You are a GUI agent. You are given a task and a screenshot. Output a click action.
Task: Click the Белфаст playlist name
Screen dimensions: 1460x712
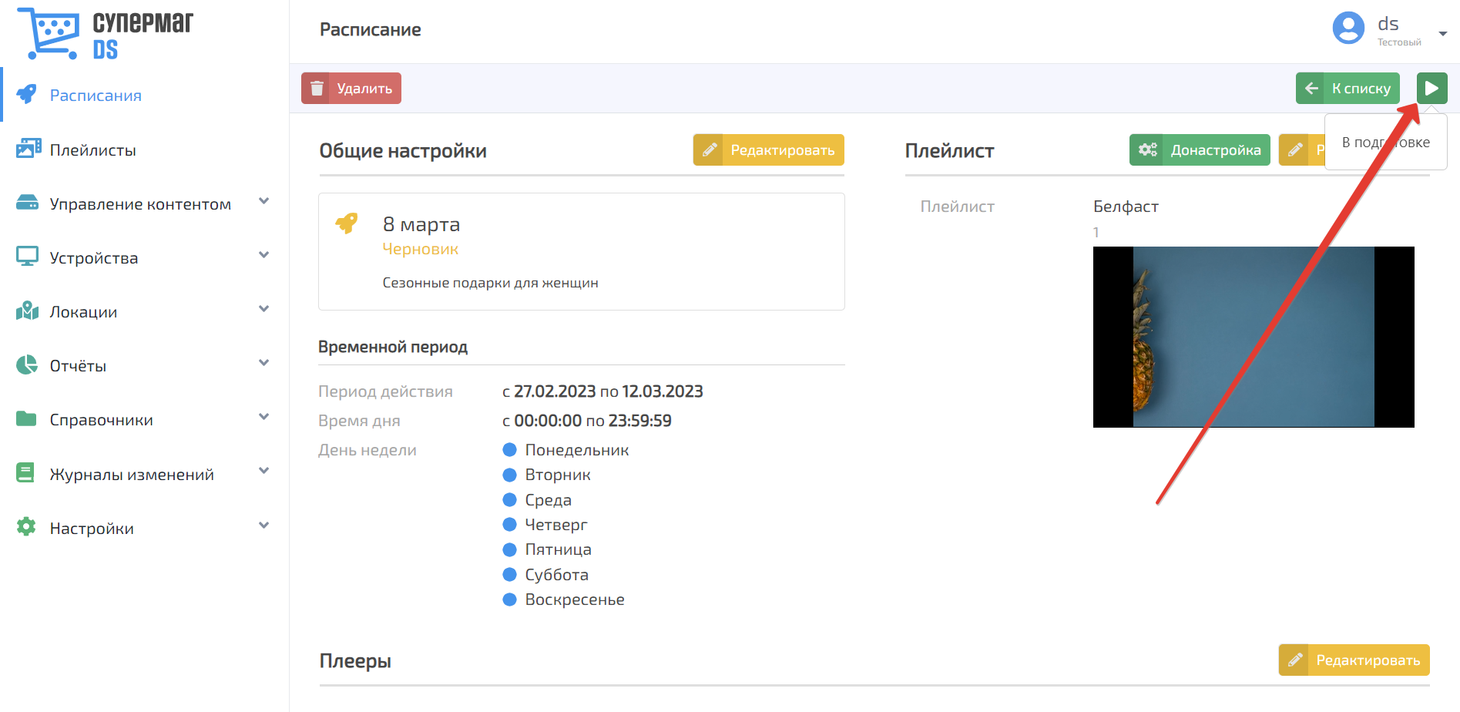[x=1126, y=207]
